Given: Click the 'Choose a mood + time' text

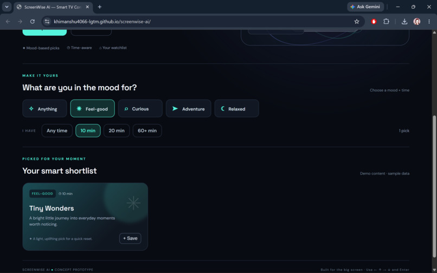Looking at the screenshot, I should 390,90.
